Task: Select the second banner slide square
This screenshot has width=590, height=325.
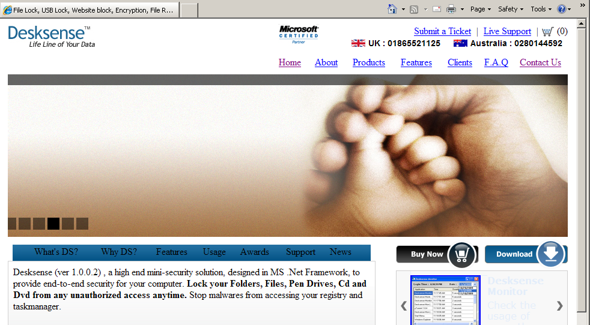Action: [25, 224]
